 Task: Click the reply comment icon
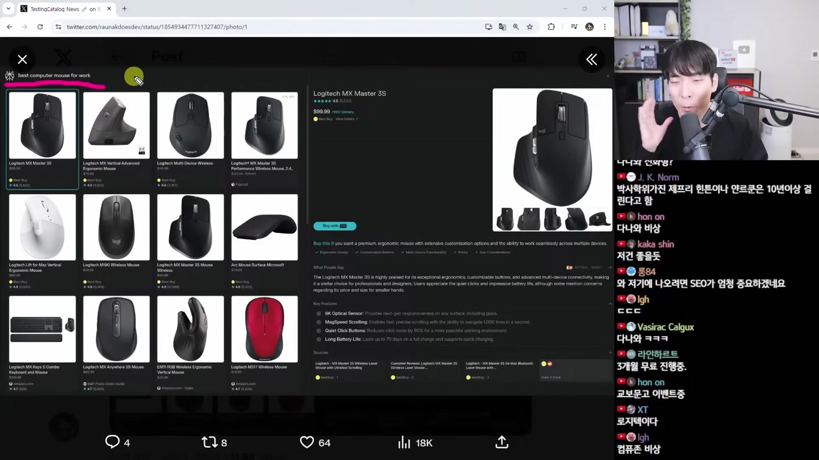[x=112, y=442]
